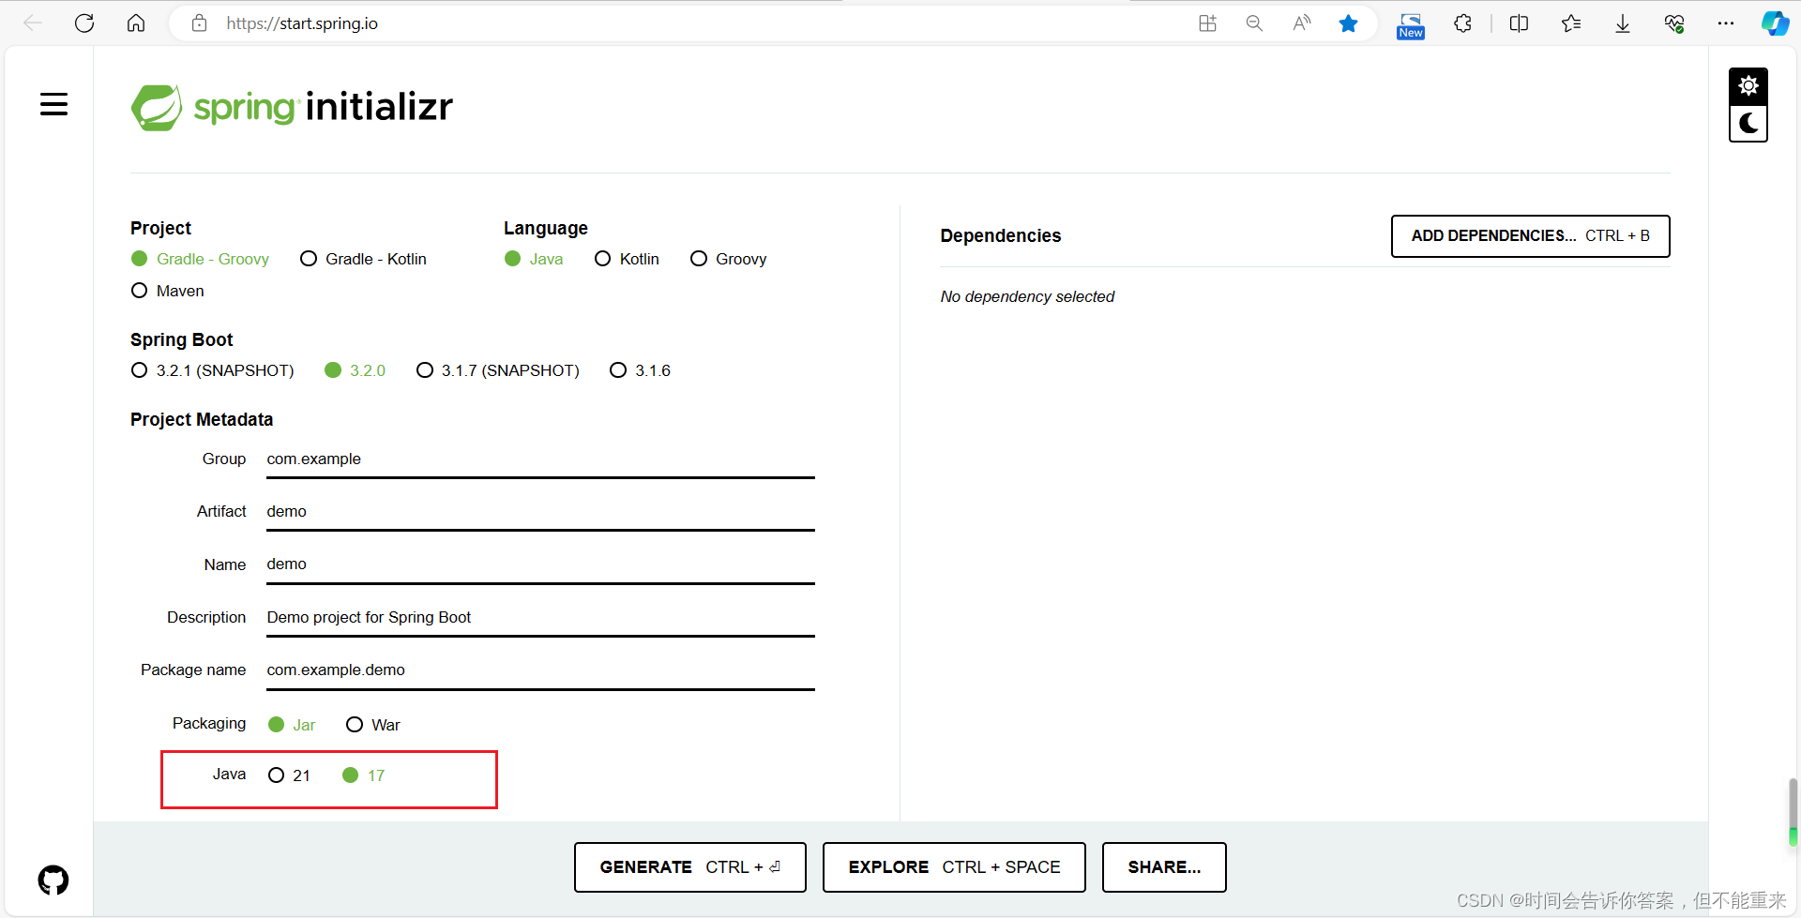Enable split screen view icon

click(x=1519, y=23)
